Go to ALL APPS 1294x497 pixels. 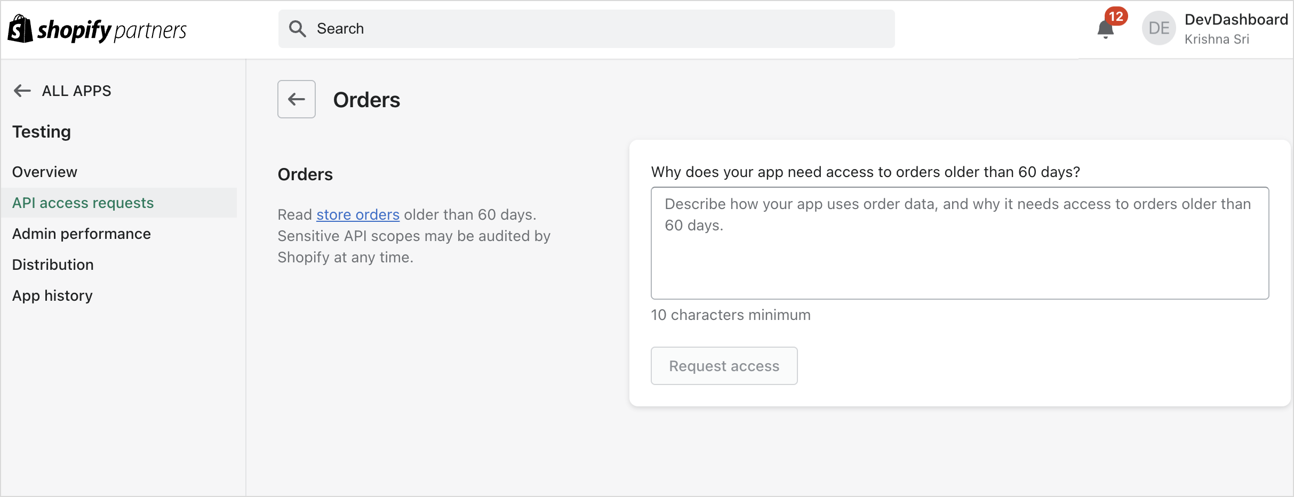[x=77, y=91]
